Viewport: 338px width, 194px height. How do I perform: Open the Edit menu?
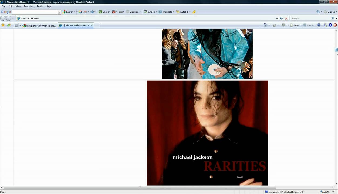coord(10,6)
